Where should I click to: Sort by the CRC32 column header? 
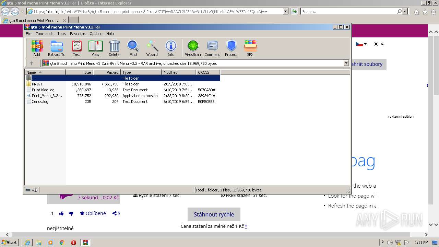(208, 72)
